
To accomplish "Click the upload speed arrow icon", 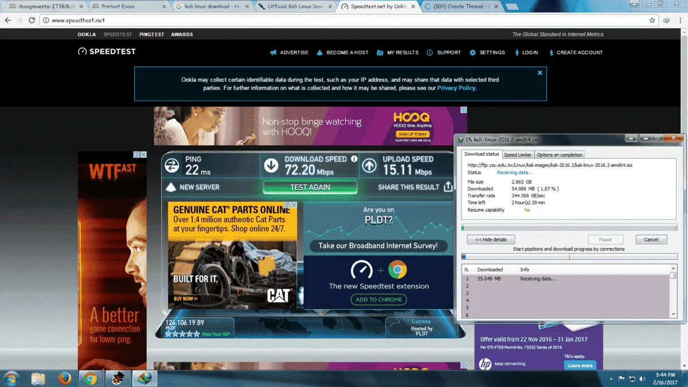I will click(x=369, y=166).
